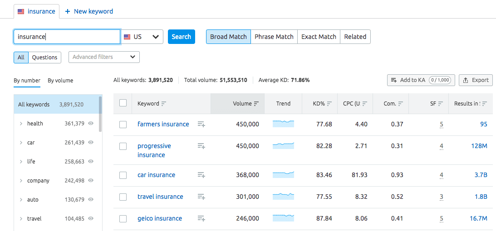The width and height of the screenshot is (496, 231).
Task: Expand the car keyword group
Action: pos(21,143)
